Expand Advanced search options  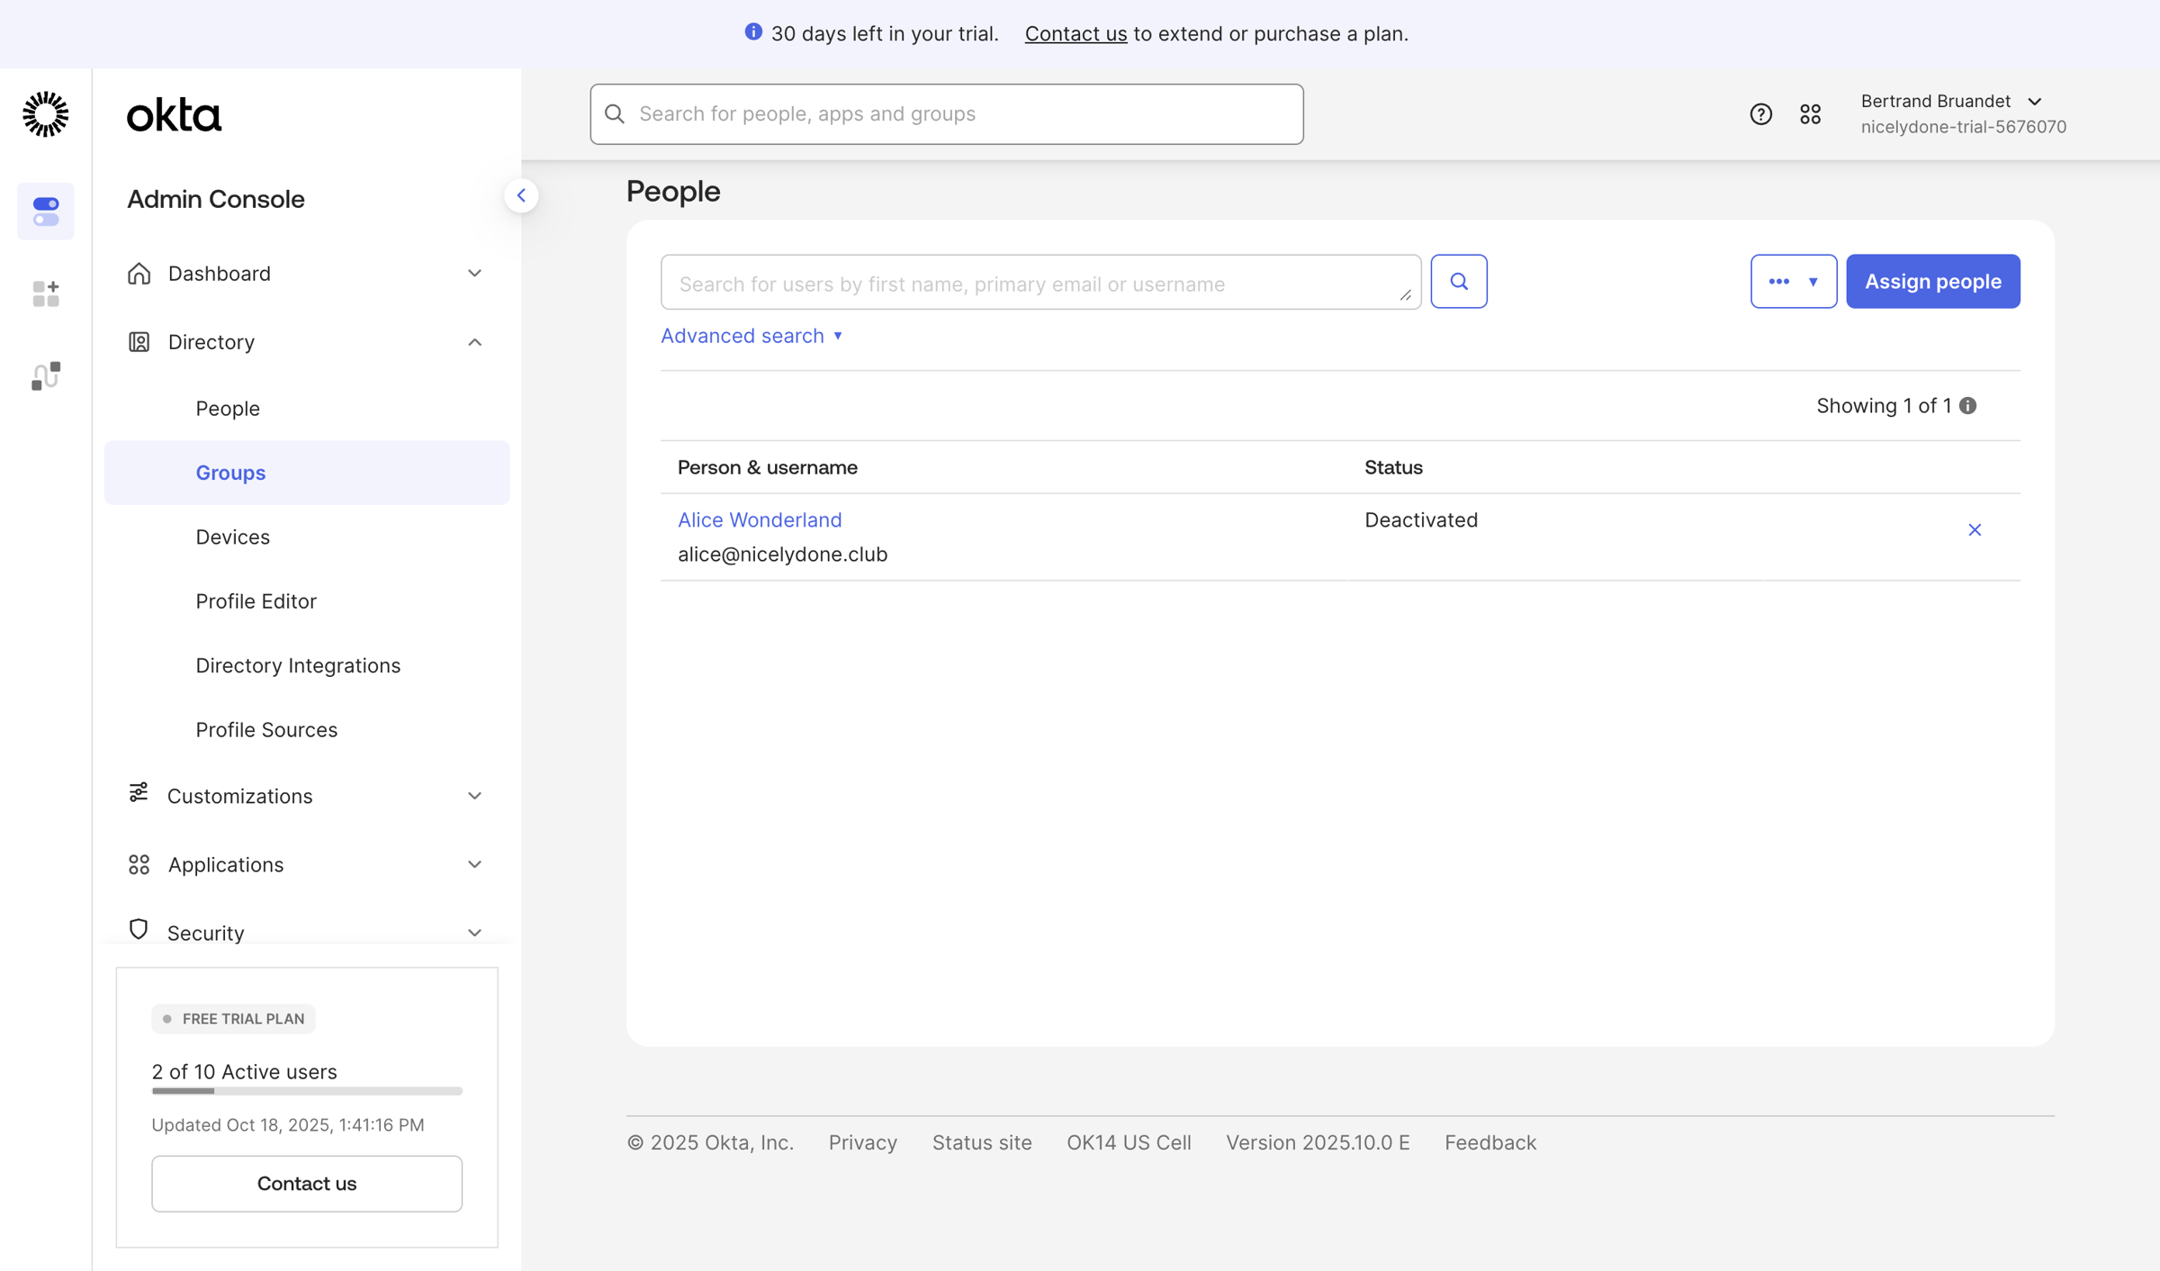751,336
